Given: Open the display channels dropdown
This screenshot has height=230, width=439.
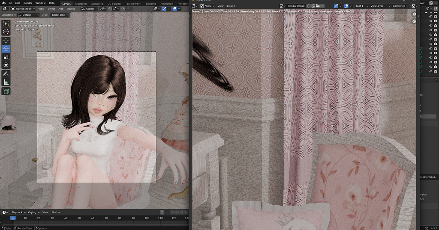Looking at the screenshot, I should click(x=415, y=6).
